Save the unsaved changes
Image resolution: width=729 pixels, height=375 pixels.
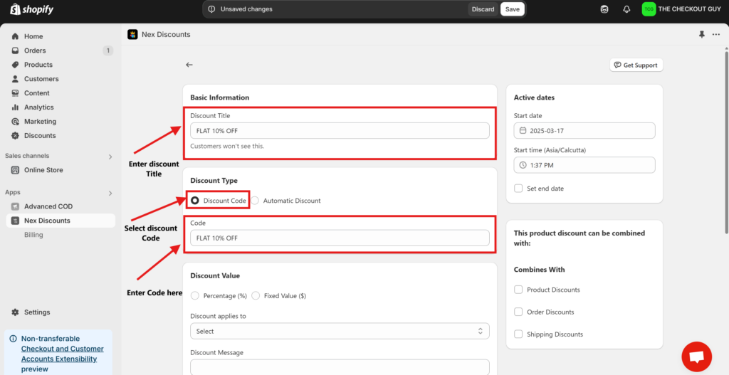[513, 9]
